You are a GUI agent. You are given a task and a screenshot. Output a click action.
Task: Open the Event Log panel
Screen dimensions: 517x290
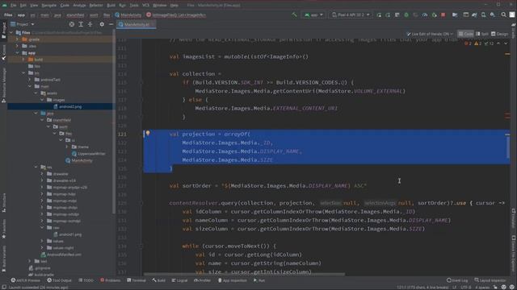(457, 280)
